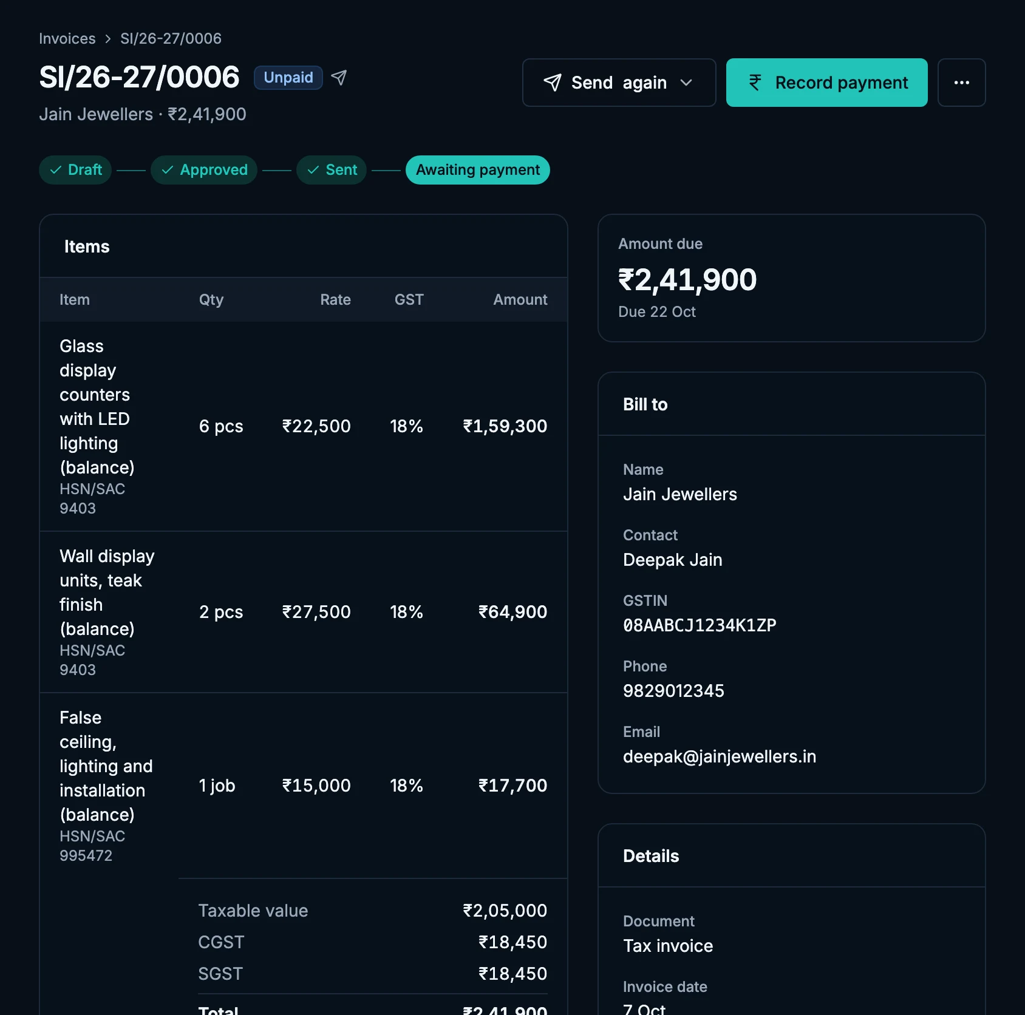This screenshot has width=1025, height=1015.
Task: Select the Draft stage pill
Action: [x=75, y=170]
